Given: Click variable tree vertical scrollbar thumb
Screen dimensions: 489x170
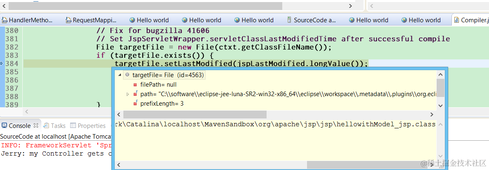Looking at the screenshot, I should pos(440,87).
